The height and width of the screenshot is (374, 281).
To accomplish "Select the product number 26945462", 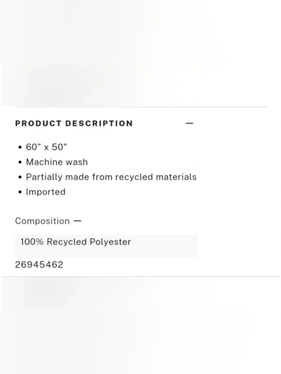I will point(39,264).
